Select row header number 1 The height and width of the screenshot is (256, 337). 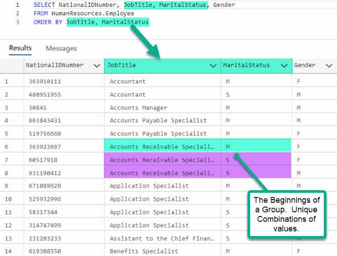(x=6, y=82)
